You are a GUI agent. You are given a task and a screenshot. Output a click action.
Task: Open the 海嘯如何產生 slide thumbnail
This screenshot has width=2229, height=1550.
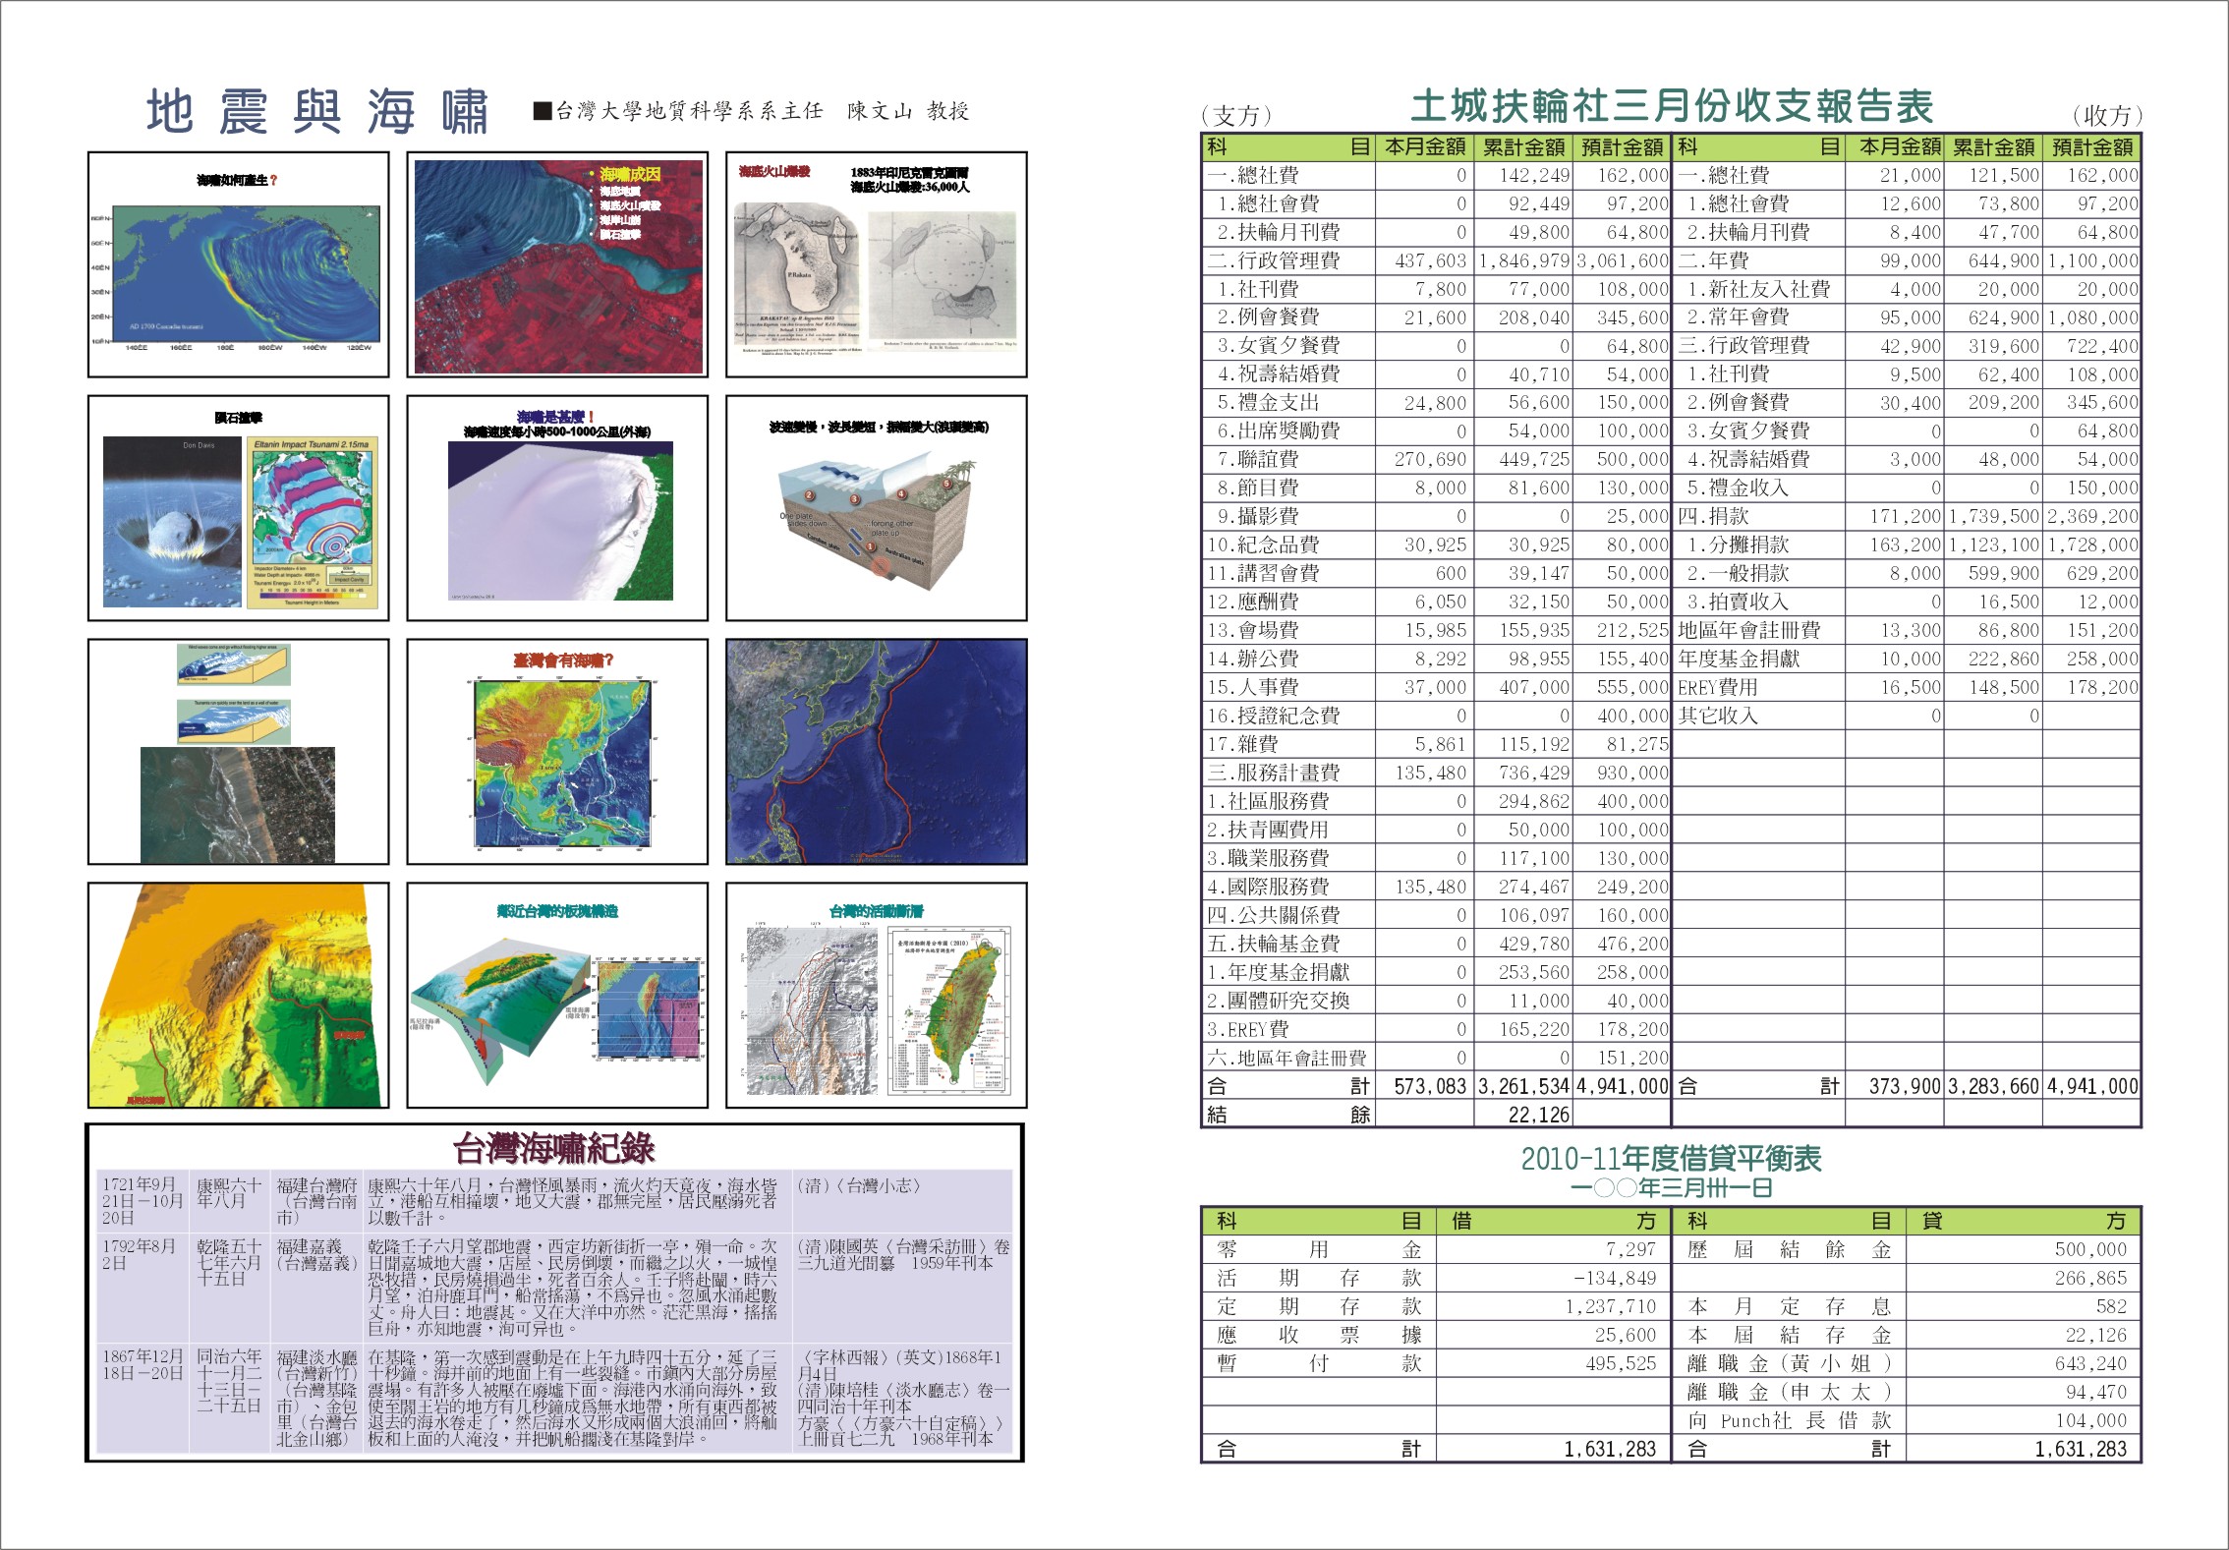(x=239, y=264)
